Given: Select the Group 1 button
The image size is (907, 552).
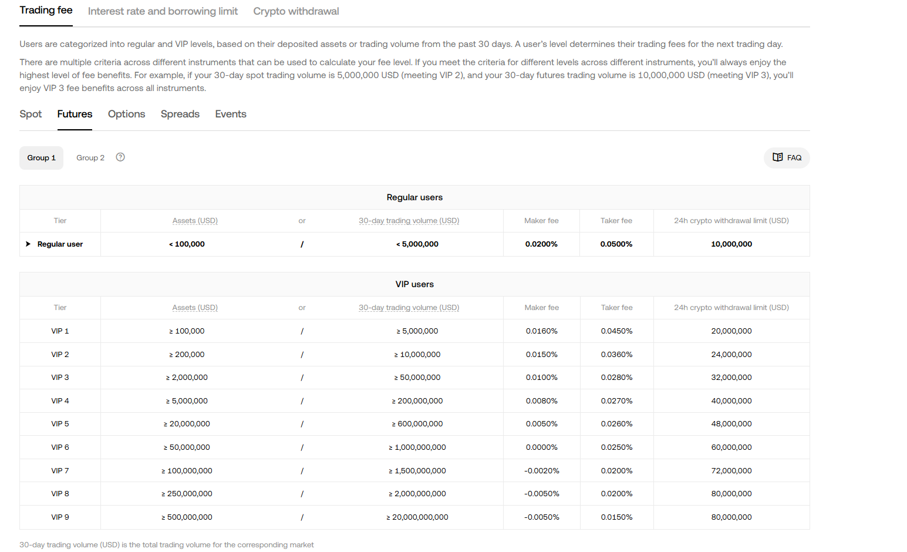Looking at the screenshot, I should coord(41,158).
